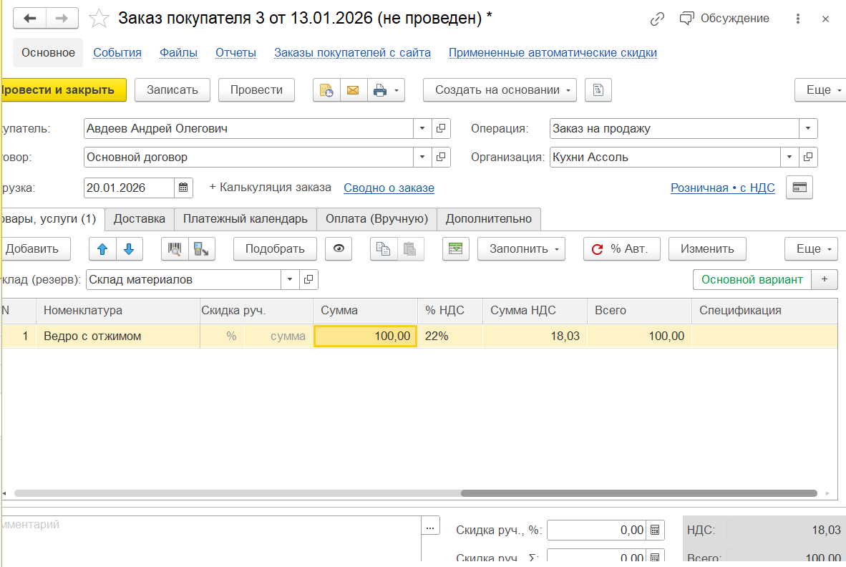Move row up with blue up arrow
The height and width of the screenshot is (567, 846).
[x=102, y=249]
